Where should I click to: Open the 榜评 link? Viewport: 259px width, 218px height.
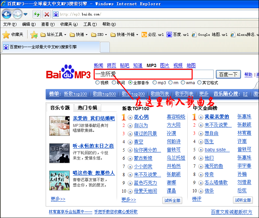(197, 199)
